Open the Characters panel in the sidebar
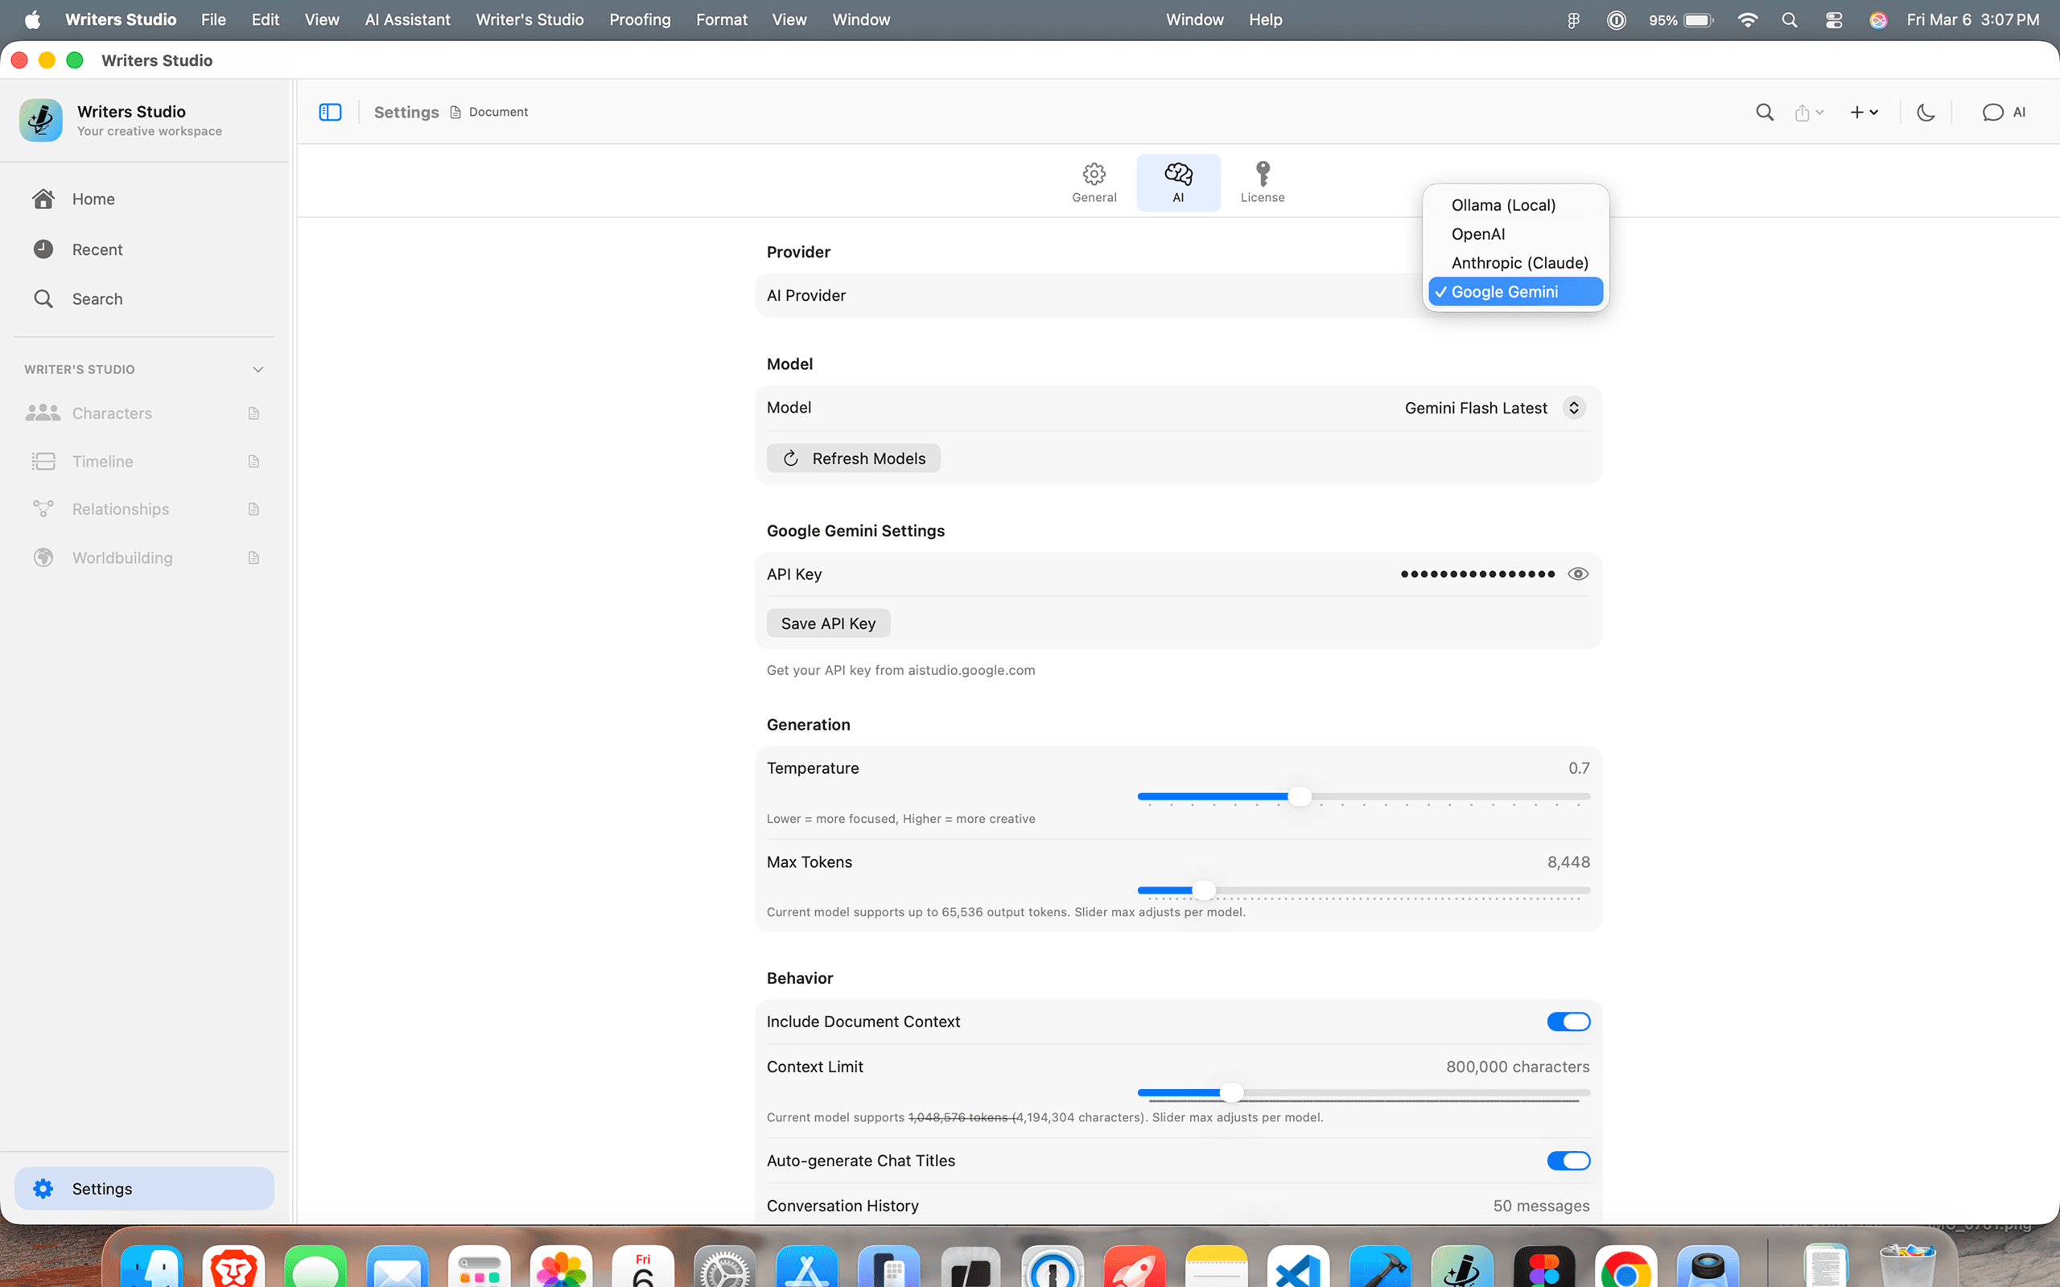Image resolution: width=2060 pixels, height=1287 pixels. pos(113,413)
